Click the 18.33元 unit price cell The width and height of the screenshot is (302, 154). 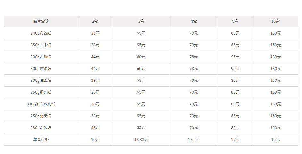141,140
